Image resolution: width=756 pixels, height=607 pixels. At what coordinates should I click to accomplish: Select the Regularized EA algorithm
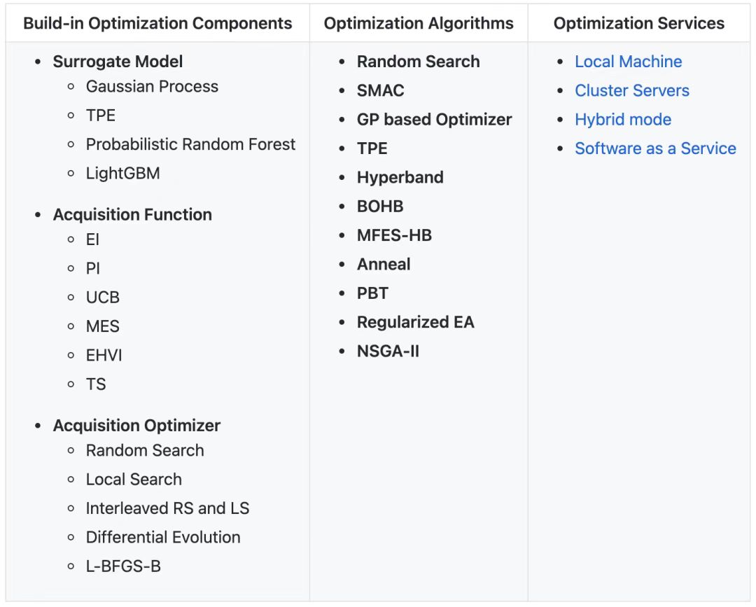pos(415,322)
